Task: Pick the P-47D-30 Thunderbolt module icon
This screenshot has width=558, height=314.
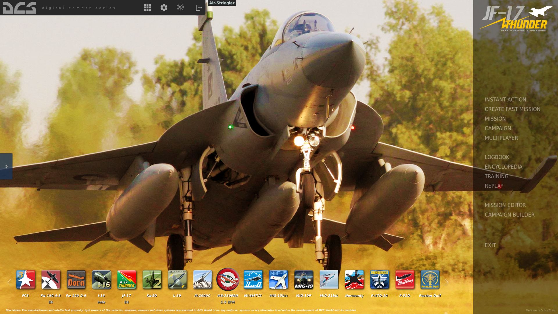Action: point(380,280)
